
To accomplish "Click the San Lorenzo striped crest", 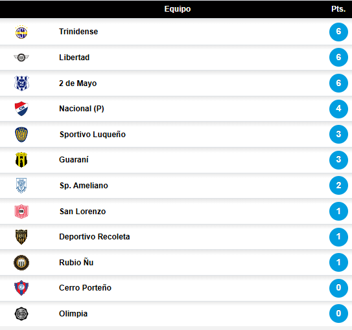I will [x=21, y=211].
